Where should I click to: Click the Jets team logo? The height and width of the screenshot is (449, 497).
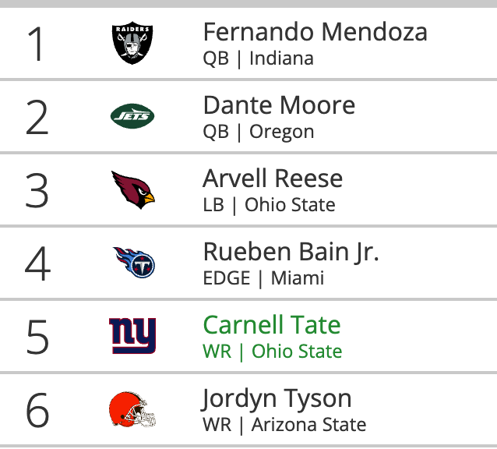(x=132, y=117)
